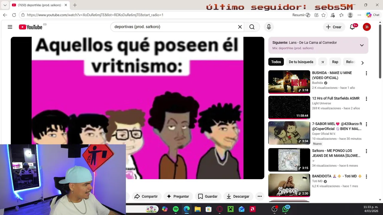This screenshot has width=383, height=215.
Task: Save video with Guardar button
Action: 208,196
